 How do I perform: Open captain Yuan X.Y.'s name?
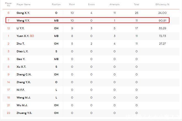tap(23, 36)
